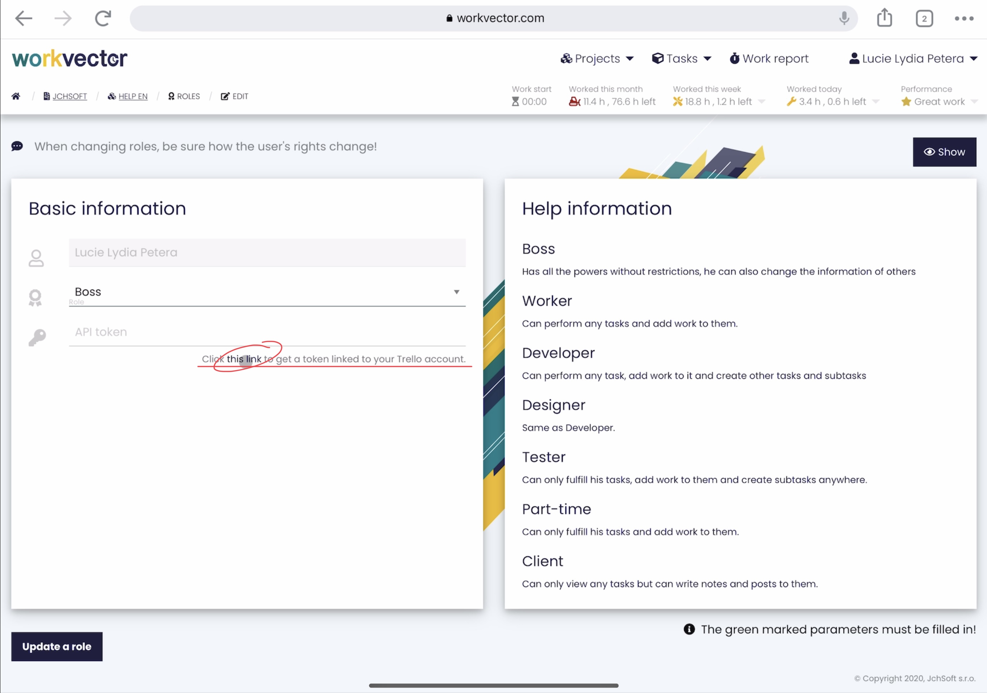Image resolution: width=987 pixels, height=693 pixels.
Task: Click the home breadcrumb icon
Action: pyautogui.click(x=16, y=96)
